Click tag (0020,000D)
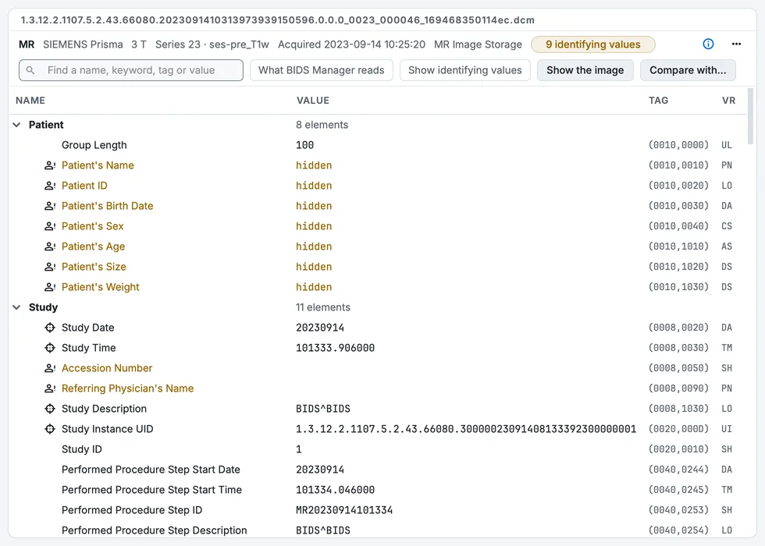 coord(678,429)
